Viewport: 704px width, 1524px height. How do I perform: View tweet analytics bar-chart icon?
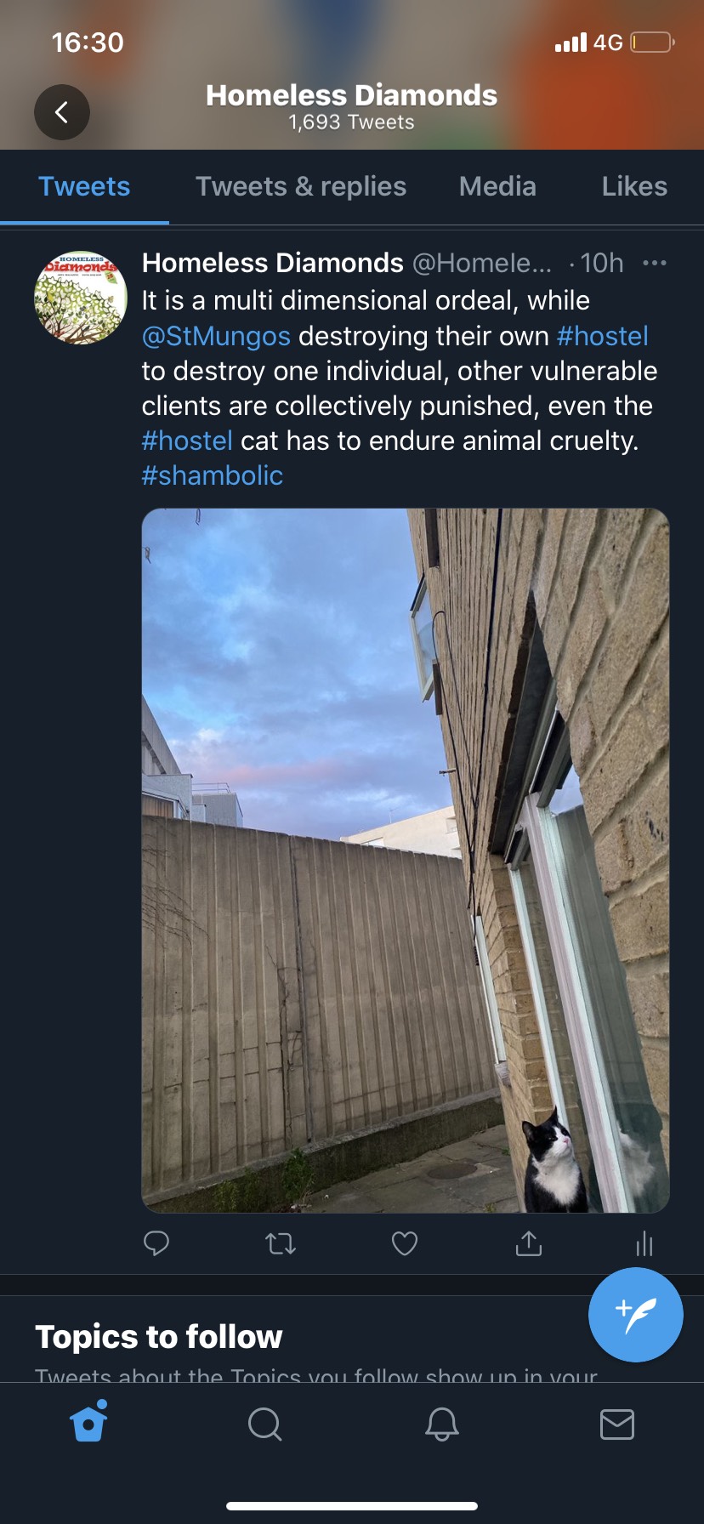click(x=644, y=1244)
